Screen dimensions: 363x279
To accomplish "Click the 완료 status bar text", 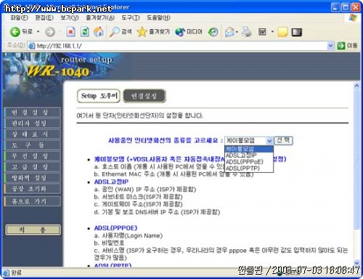I will (16, 272).
